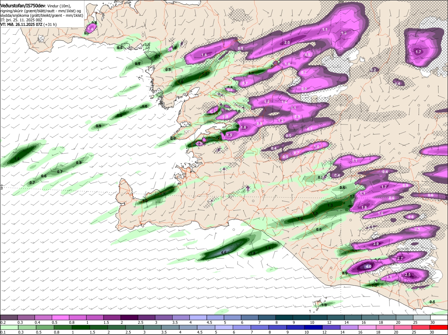The image size is (448, 335).
Task: Select the bright pink 0.5 swatch in the upper legend row
Action: [x=60, y=317]
